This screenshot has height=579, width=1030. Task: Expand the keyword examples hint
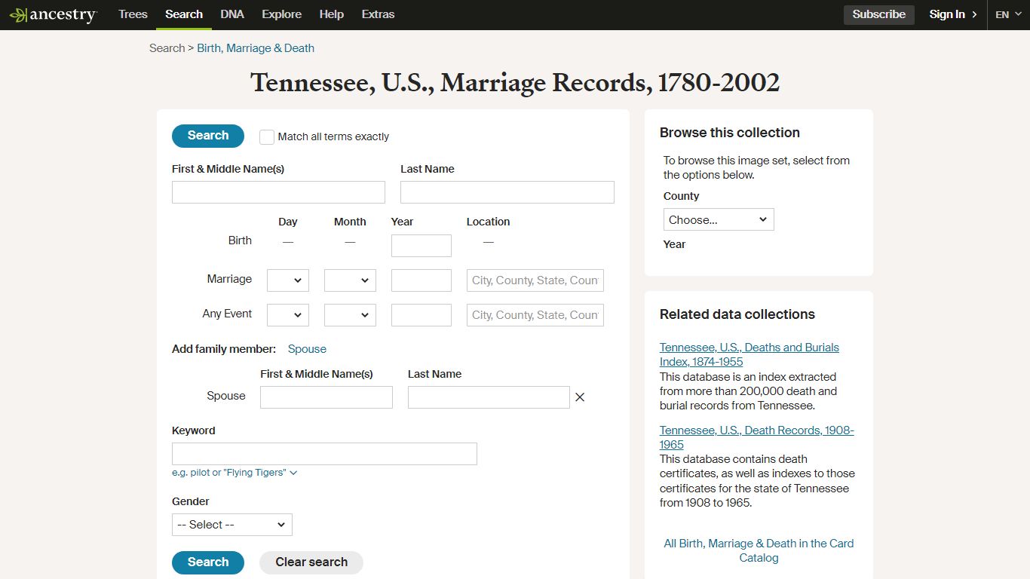coord(235,473)
